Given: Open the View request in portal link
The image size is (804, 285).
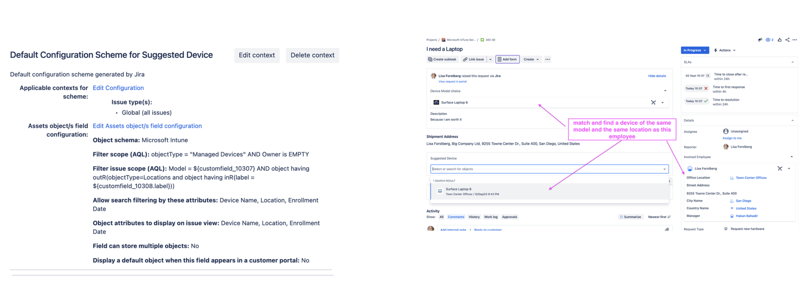Looking at the screenshot, I should [x=453, y=81].
